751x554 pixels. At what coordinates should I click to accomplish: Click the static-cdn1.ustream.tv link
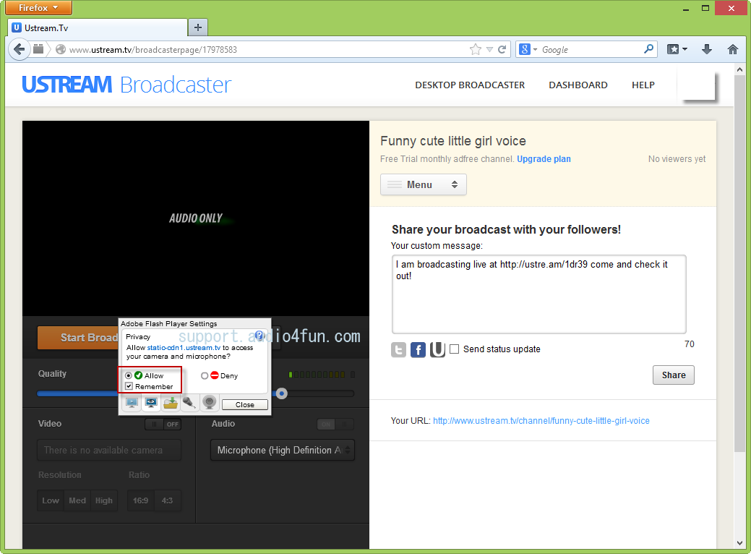click(x=184, y=347)
